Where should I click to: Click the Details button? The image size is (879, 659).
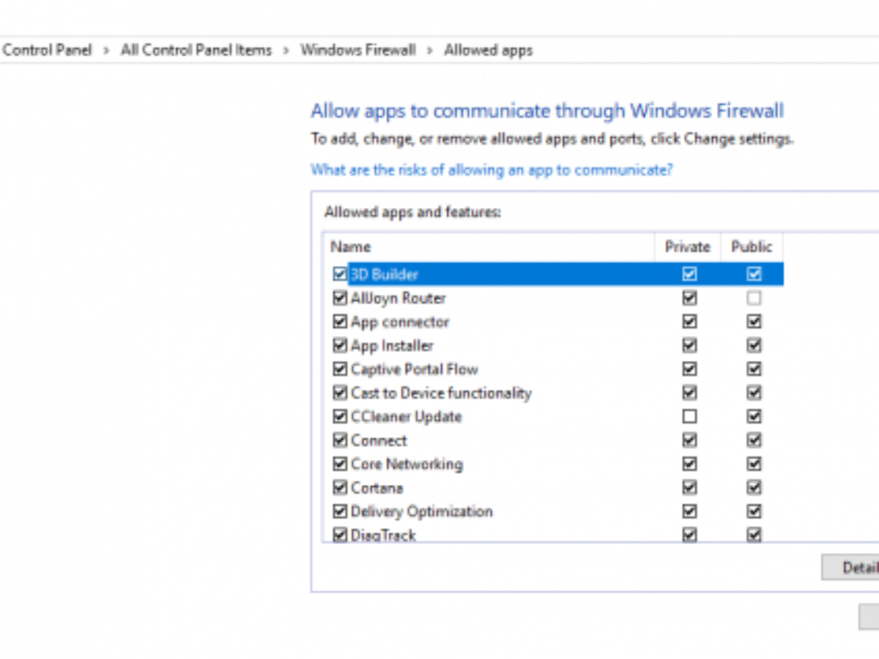click(x=853, y=567)
